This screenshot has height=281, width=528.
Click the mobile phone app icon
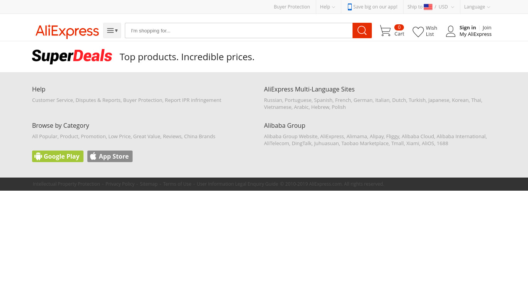click(x=350, y=7)
